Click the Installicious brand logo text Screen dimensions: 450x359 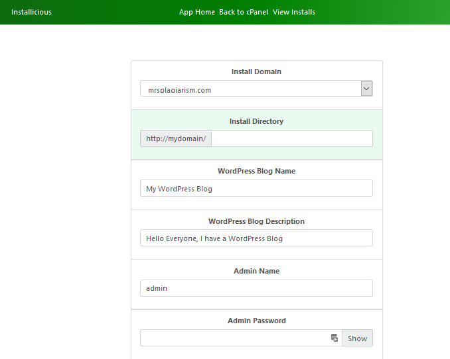pyautogui.click(x=31, y=12)
